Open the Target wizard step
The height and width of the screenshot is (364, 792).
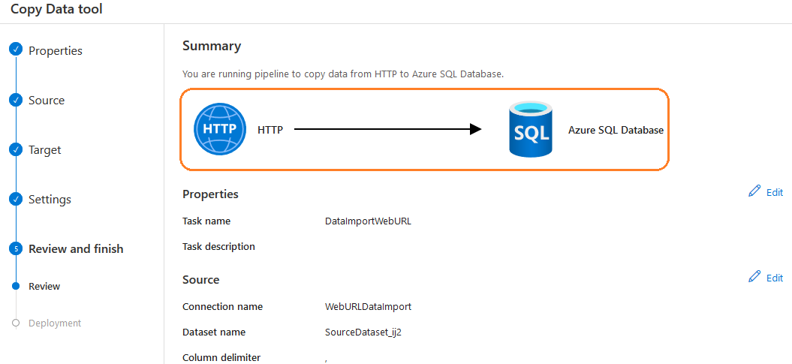[x=45, y=150]
